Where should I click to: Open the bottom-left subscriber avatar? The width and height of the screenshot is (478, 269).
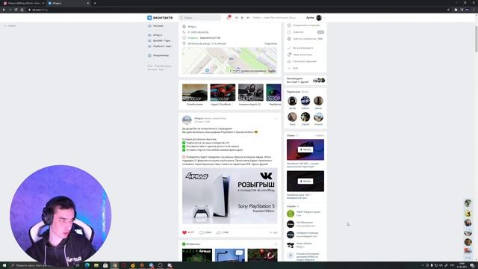[292, 117]
